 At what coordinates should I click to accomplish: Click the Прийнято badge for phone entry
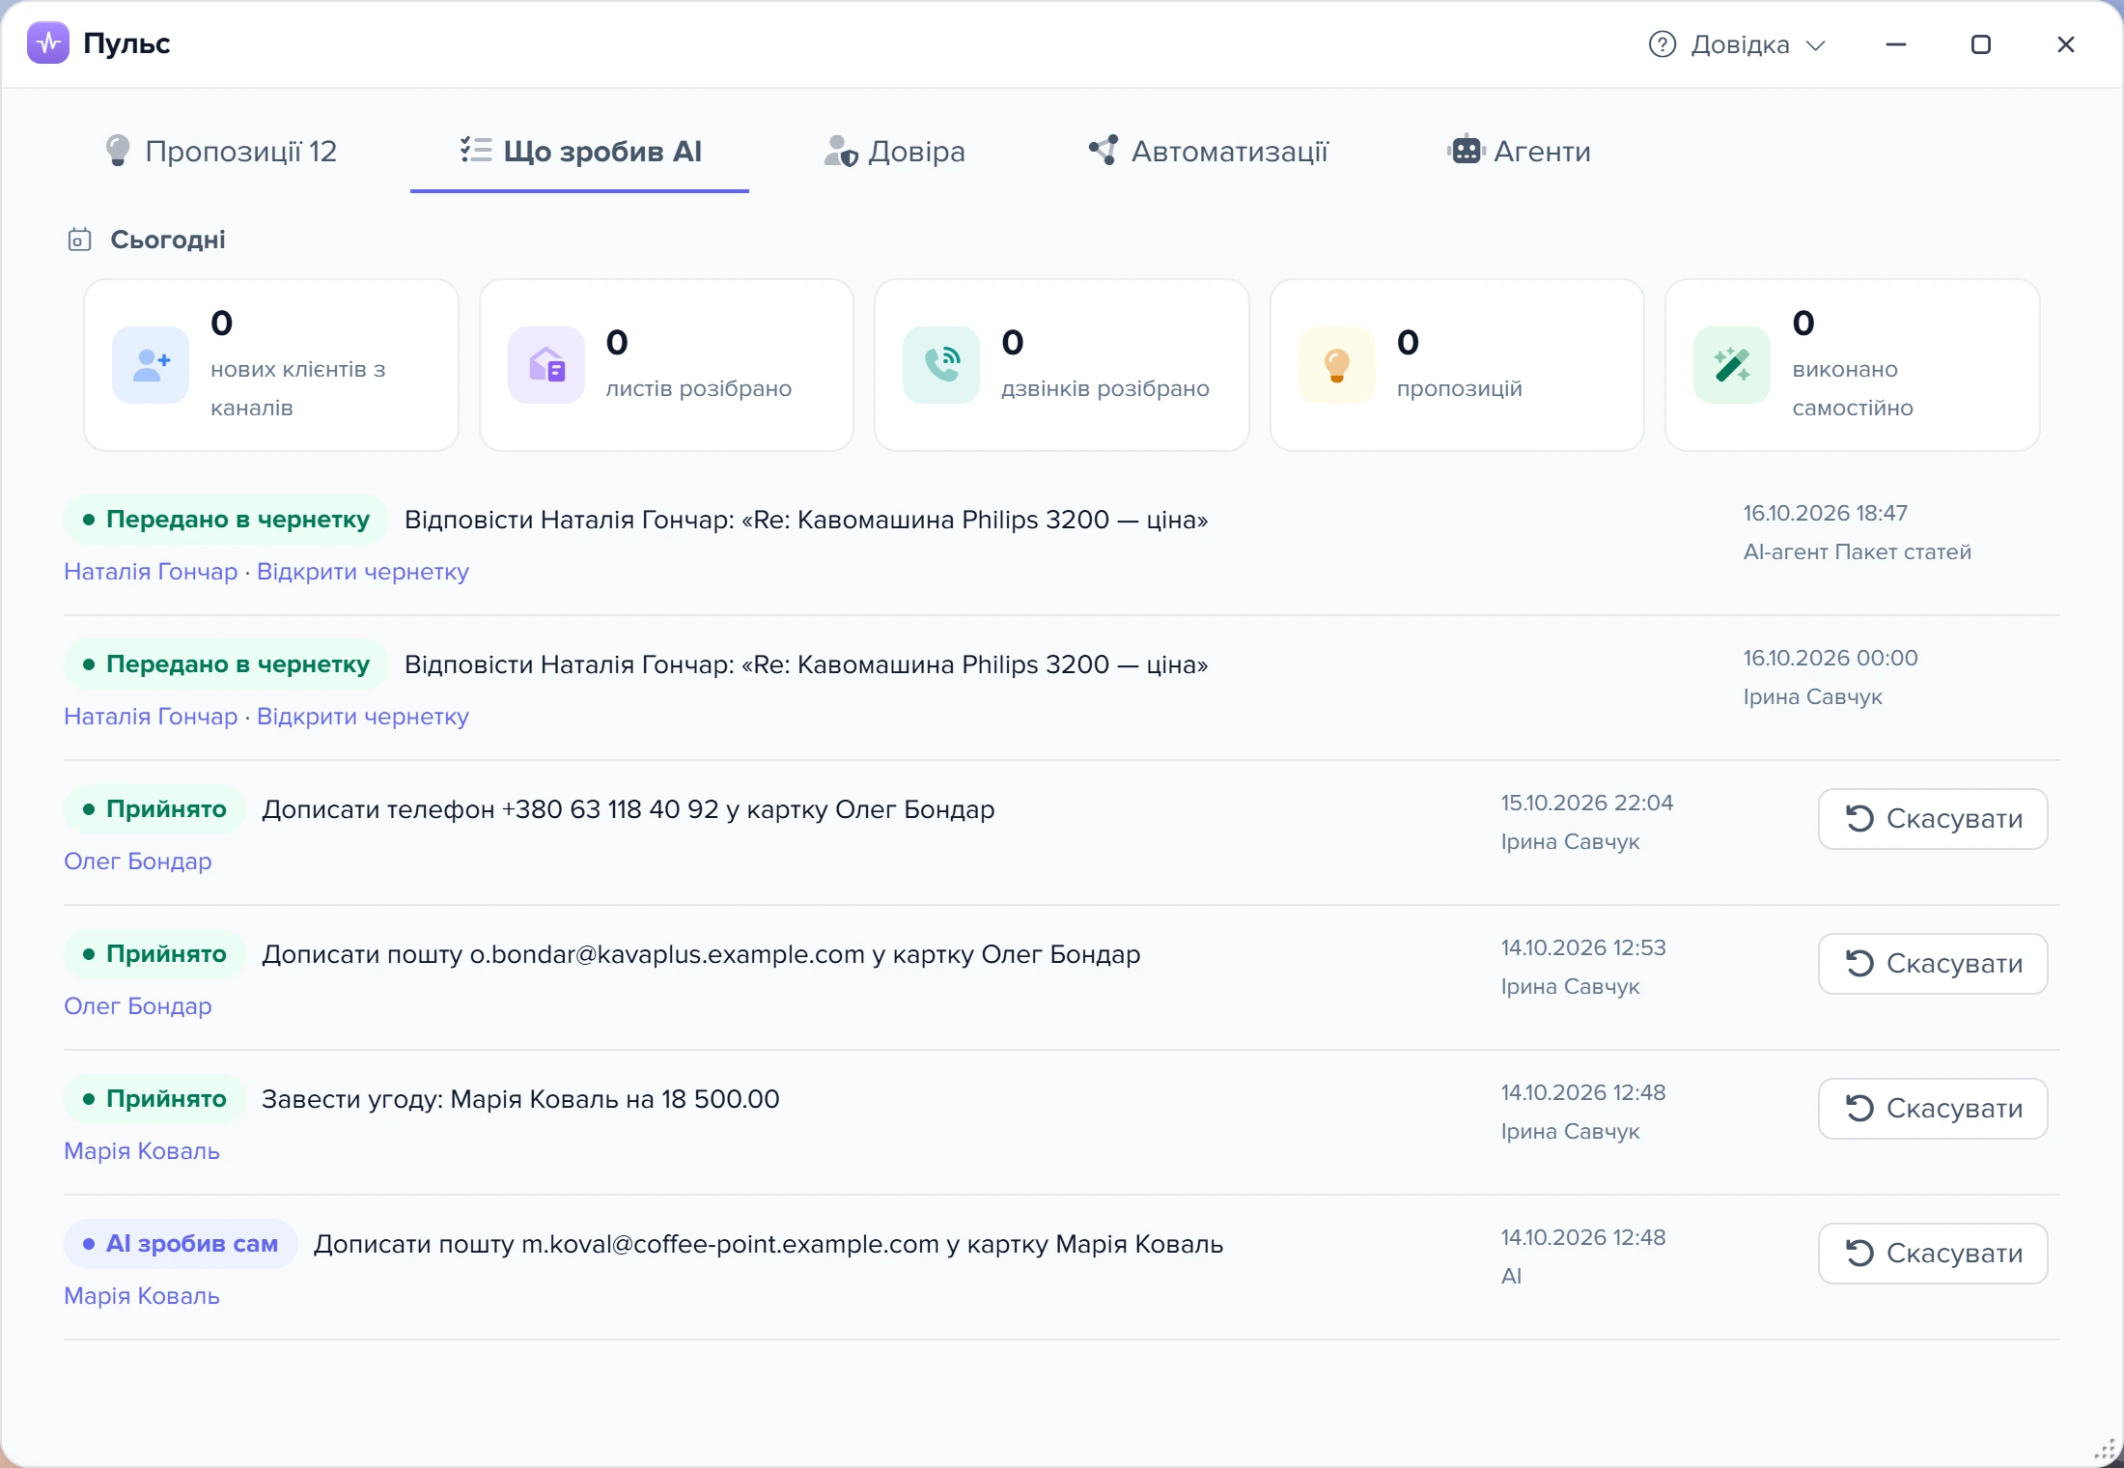[154, 809]
